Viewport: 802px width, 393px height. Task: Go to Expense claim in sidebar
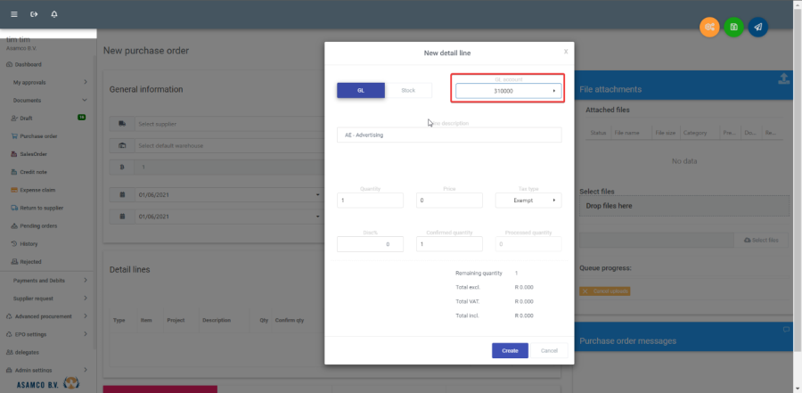coord(37,190)
